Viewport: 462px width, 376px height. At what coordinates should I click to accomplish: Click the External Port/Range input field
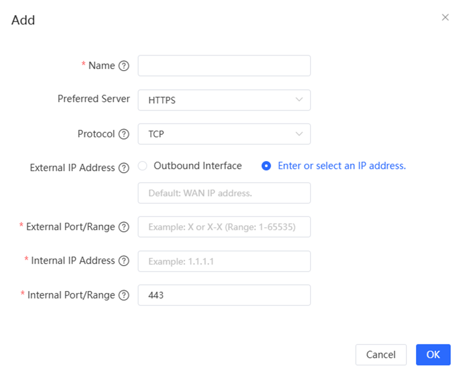224,227
